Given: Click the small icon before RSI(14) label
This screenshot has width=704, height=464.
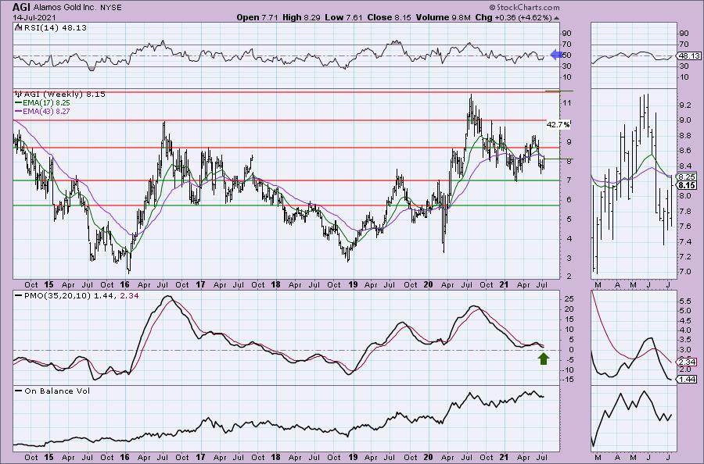Looking at the screenshot, I should (18, 27).
